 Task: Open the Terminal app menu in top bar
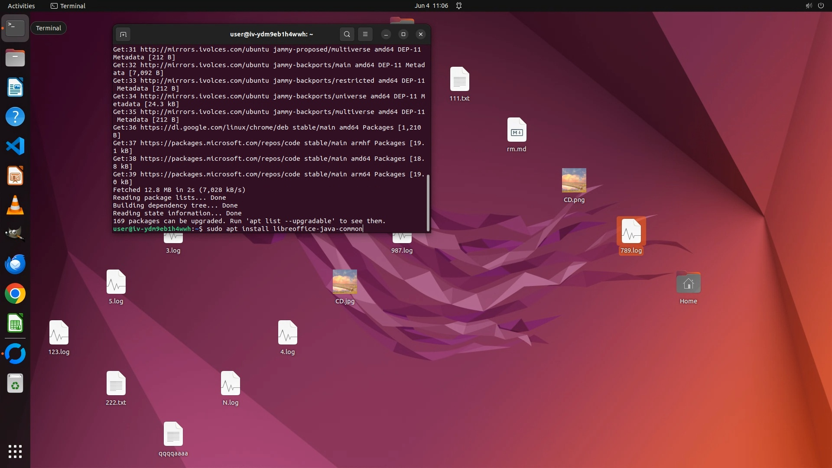(68, 6)
